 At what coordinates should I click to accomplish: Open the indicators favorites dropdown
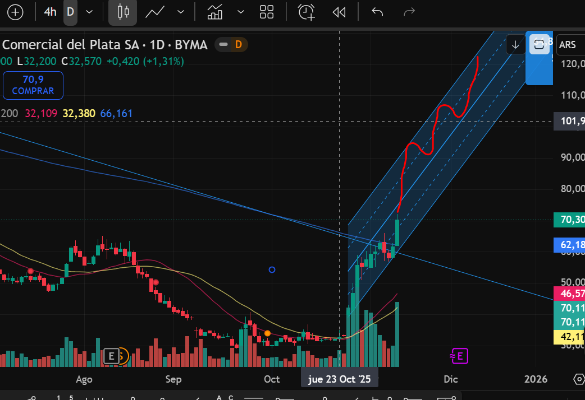click(x=241, y=12)
